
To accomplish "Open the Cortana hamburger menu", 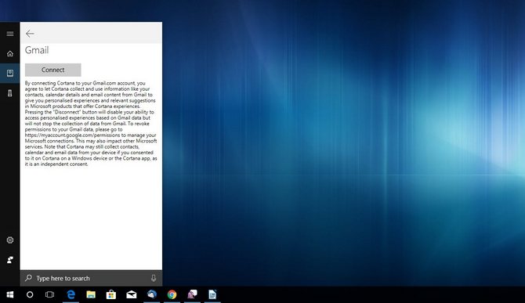I will [x=10, y=34].
